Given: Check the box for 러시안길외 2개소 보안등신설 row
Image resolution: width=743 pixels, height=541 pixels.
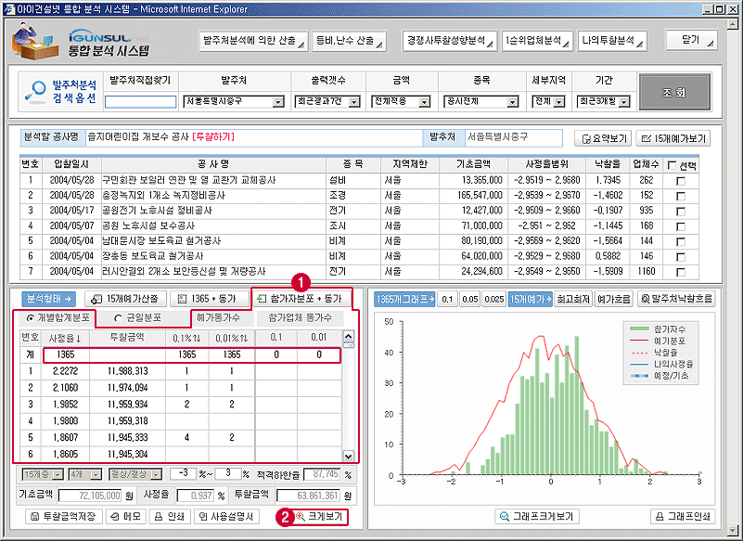Looking at the screenshot, I should (x=681, y=272).
